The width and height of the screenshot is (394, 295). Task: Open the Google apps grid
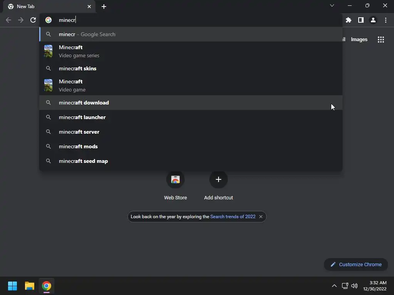click(381, 40)
